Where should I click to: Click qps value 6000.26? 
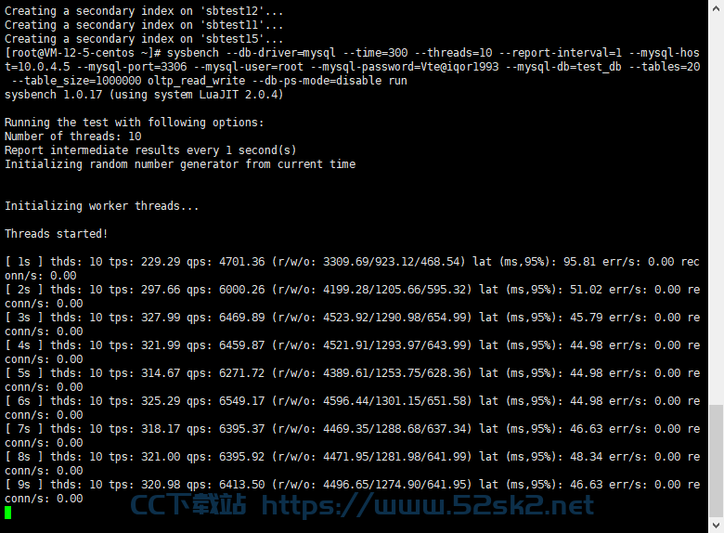tap(242, 290)
